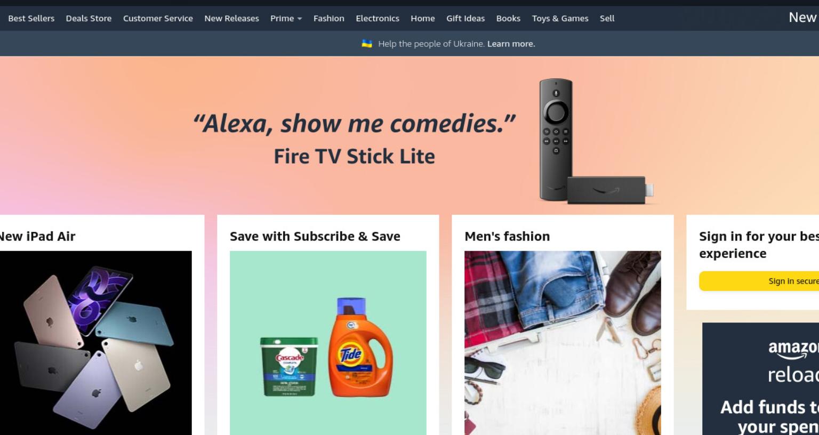Select Toys & Games category
Image resolution: width=819 pixels, height=435 pixels.
pos(560,18)
